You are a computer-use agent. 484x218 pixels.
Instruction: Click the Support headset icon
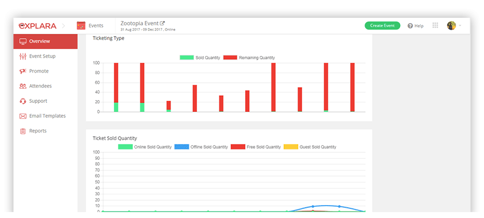23,101
